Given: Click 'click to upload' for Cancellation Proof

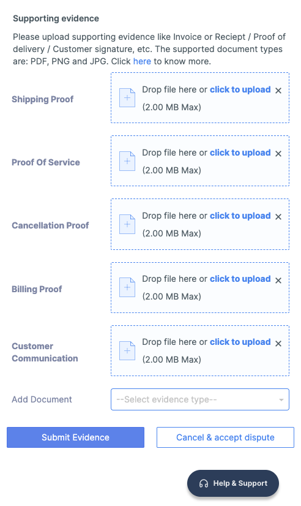Looking at the screenshot, I should pos(240,216).
